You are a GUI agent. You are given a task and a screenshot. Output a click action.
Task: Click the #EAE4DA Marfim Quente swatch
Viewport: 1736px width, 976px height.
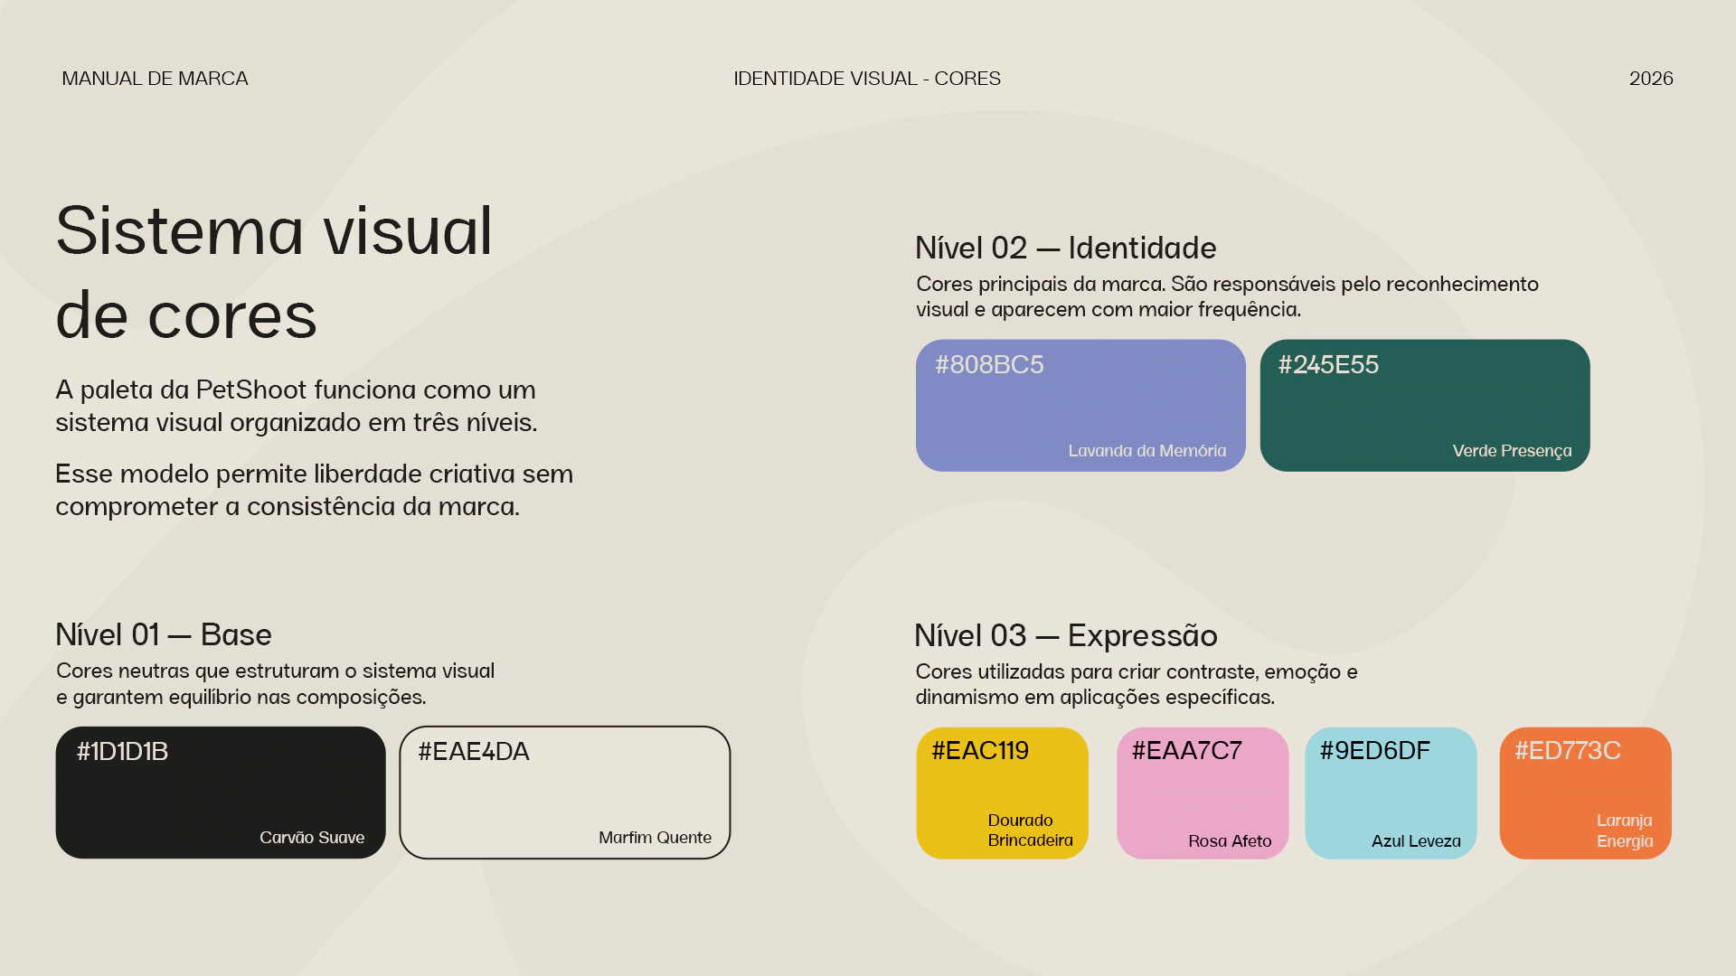(x=565, y=793)
